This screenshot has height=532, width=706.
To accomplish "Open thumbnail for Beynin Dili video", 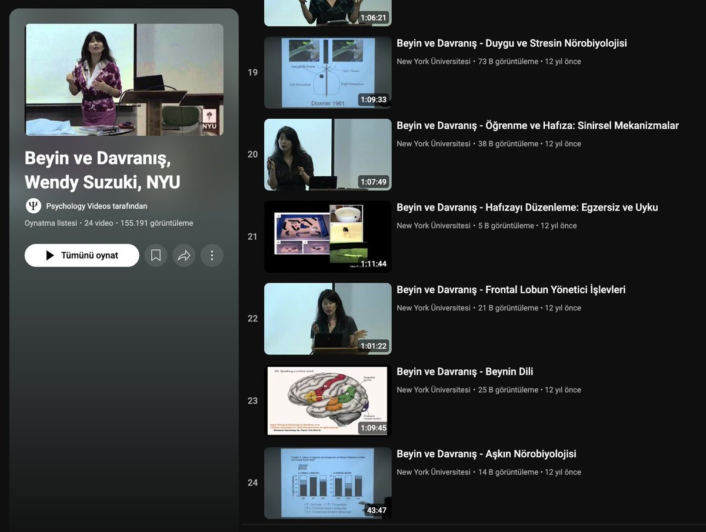I will (328, 401).
